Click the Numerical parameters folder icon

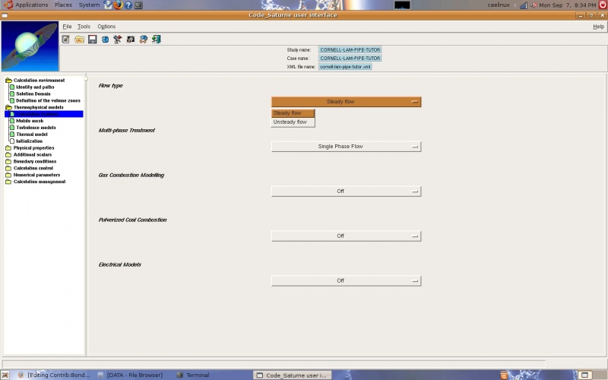coord(8,175)
